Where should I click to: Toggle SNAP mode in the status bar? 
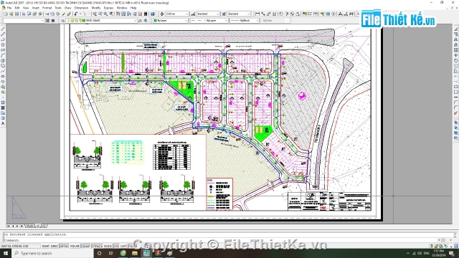[x=45, y=247]
